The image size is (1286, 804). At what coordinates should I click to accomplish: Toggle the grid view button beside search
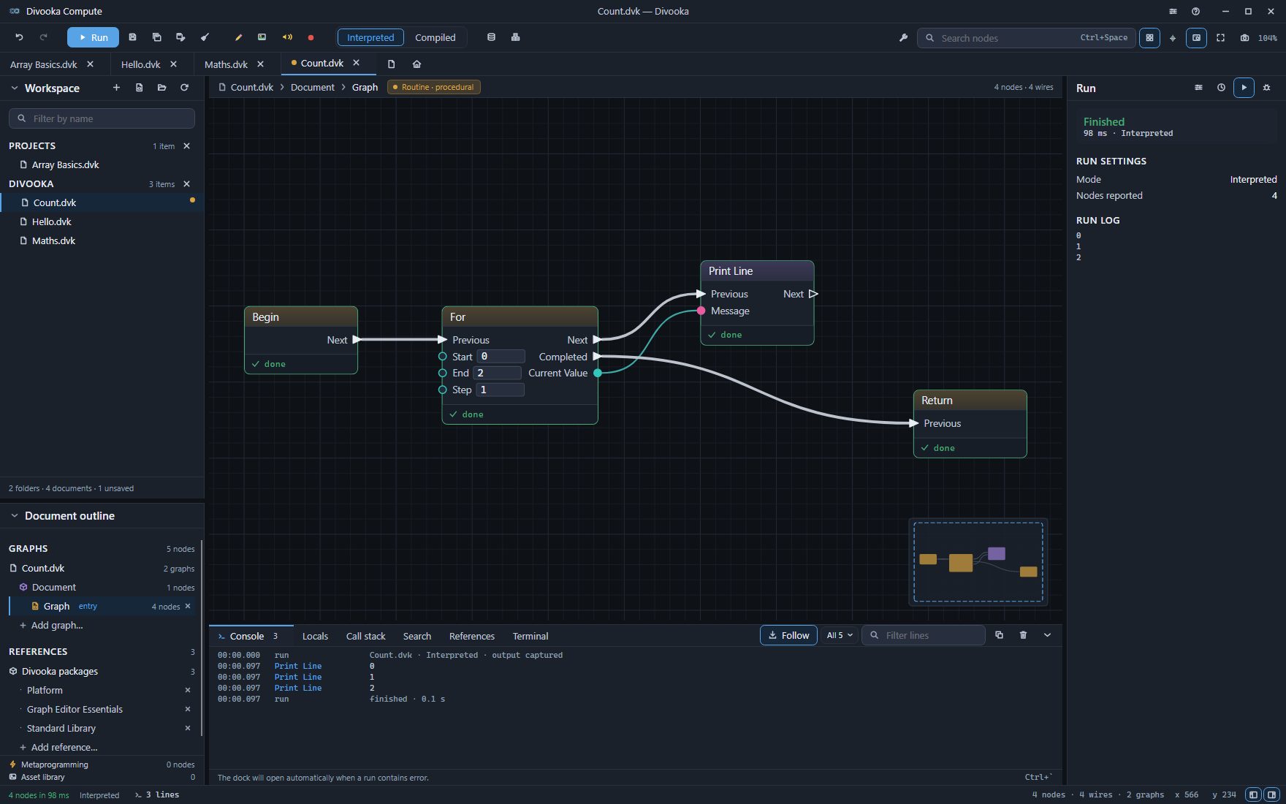point(1149,38)
